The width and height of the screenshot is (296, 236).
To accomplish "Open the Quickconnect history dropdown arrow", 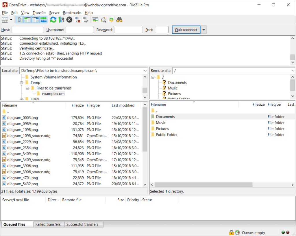I will [x=204, y=30].
